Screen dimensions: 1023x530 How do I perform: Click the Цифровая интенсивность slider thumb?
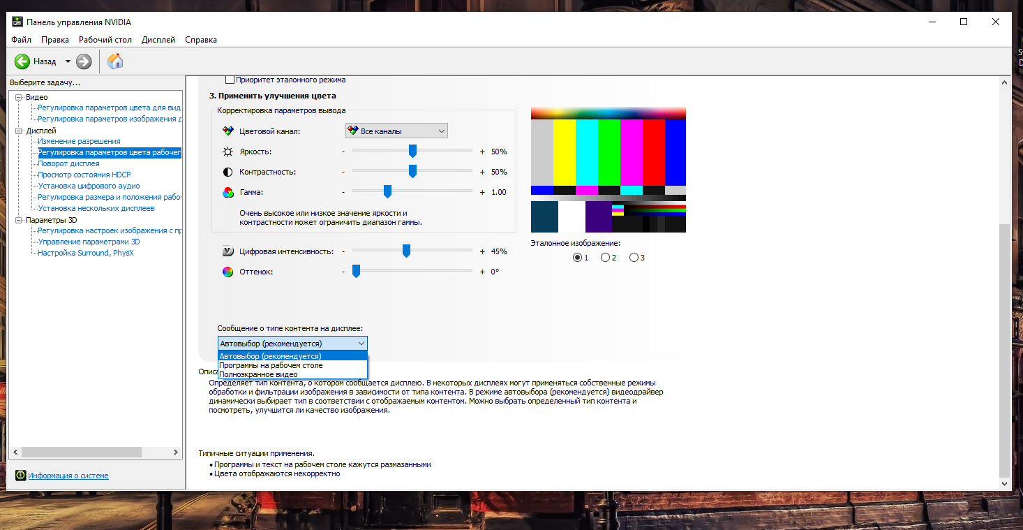point(406,251)
